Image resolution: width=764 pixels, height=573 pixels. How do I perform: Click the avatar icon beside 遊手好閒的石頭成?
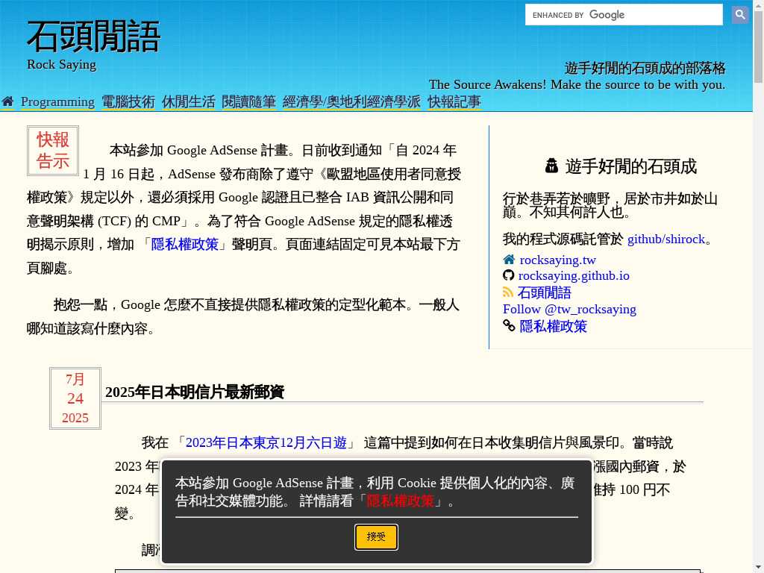point(551,166)
